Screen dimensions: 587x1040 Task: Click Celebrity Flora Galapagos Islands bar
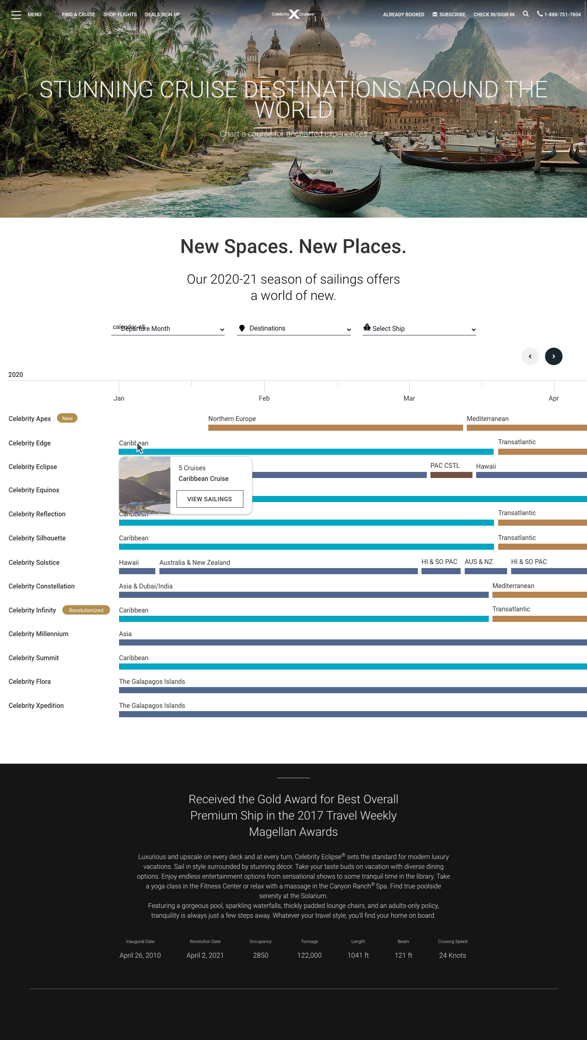click(x=353, y=690)
